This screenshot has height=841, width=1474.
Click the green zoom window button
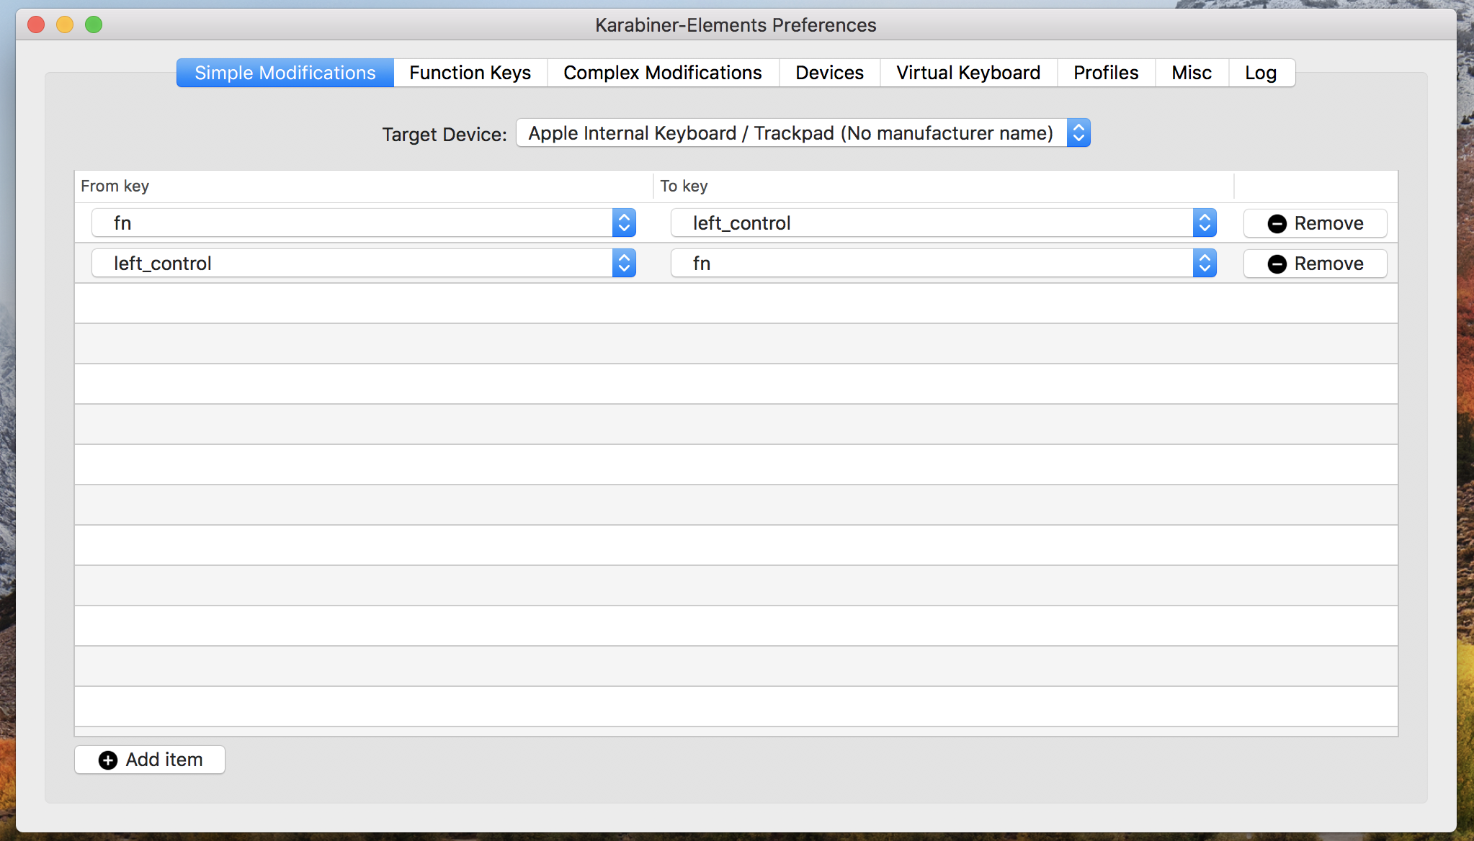94,24
